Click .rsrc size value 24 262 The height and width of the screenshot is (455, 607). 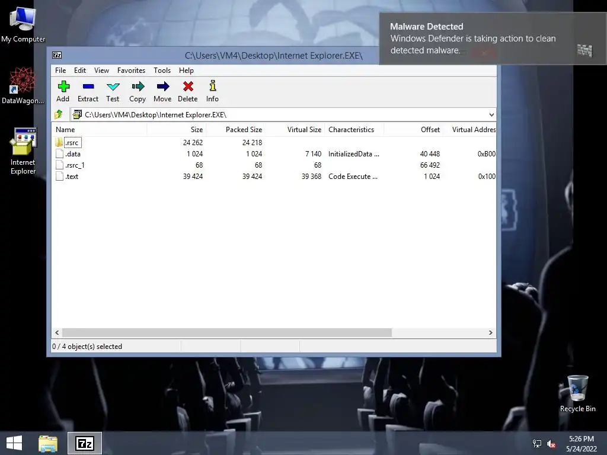193,142
